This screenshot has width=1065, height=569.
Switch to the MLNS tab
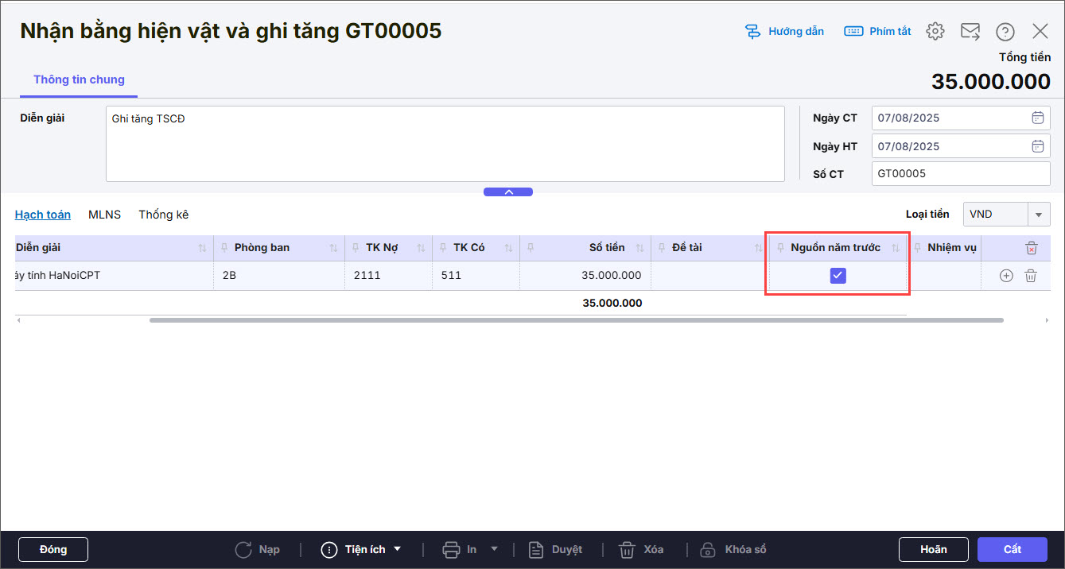click(104, 215)
